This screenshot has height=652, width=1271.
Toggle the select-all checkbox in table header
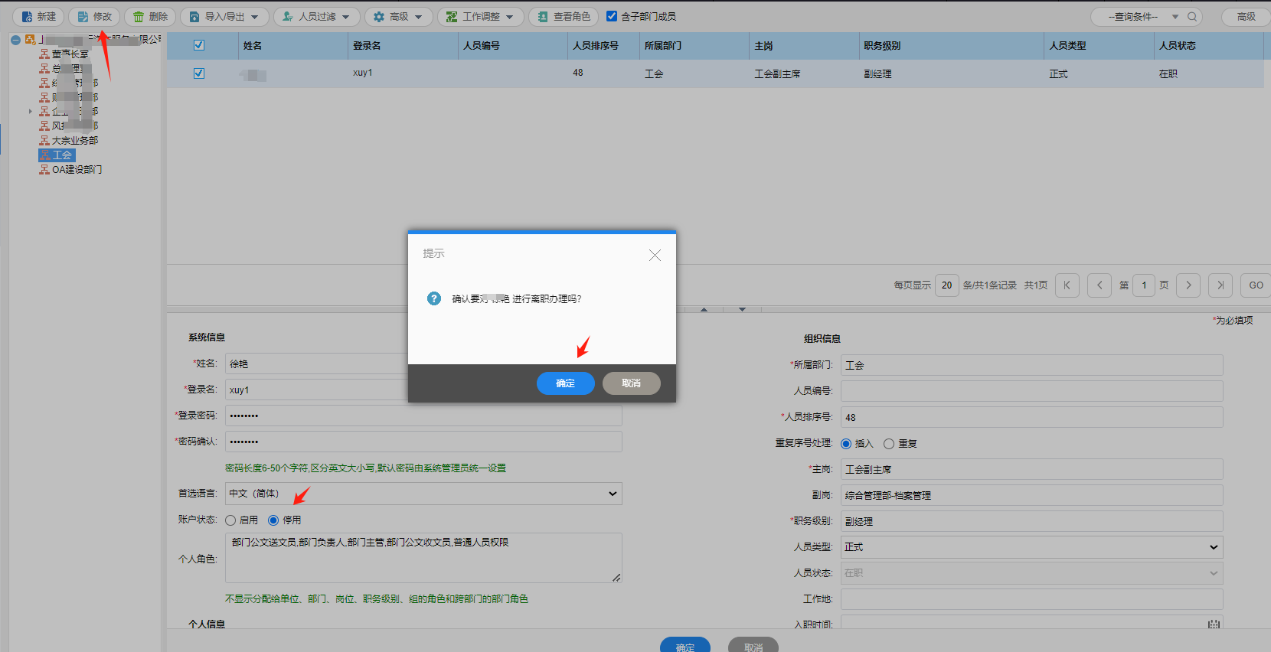coord(199,45)
